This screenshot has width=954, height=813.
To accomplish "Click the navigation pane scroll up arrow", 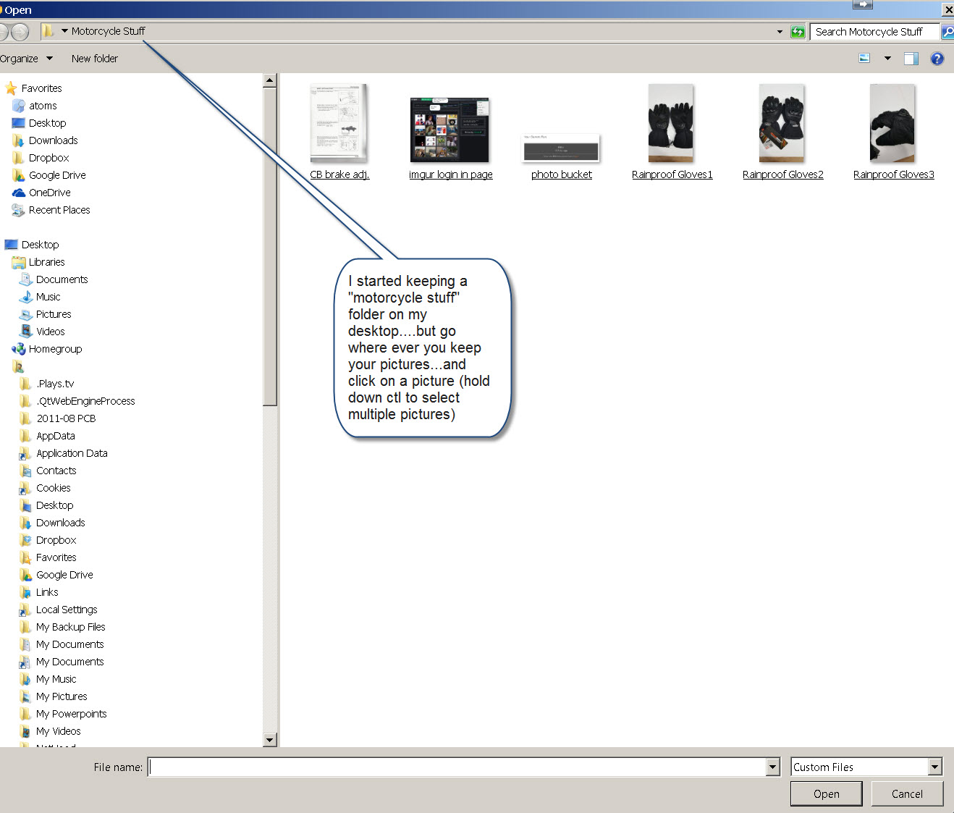I will point(270,80).
